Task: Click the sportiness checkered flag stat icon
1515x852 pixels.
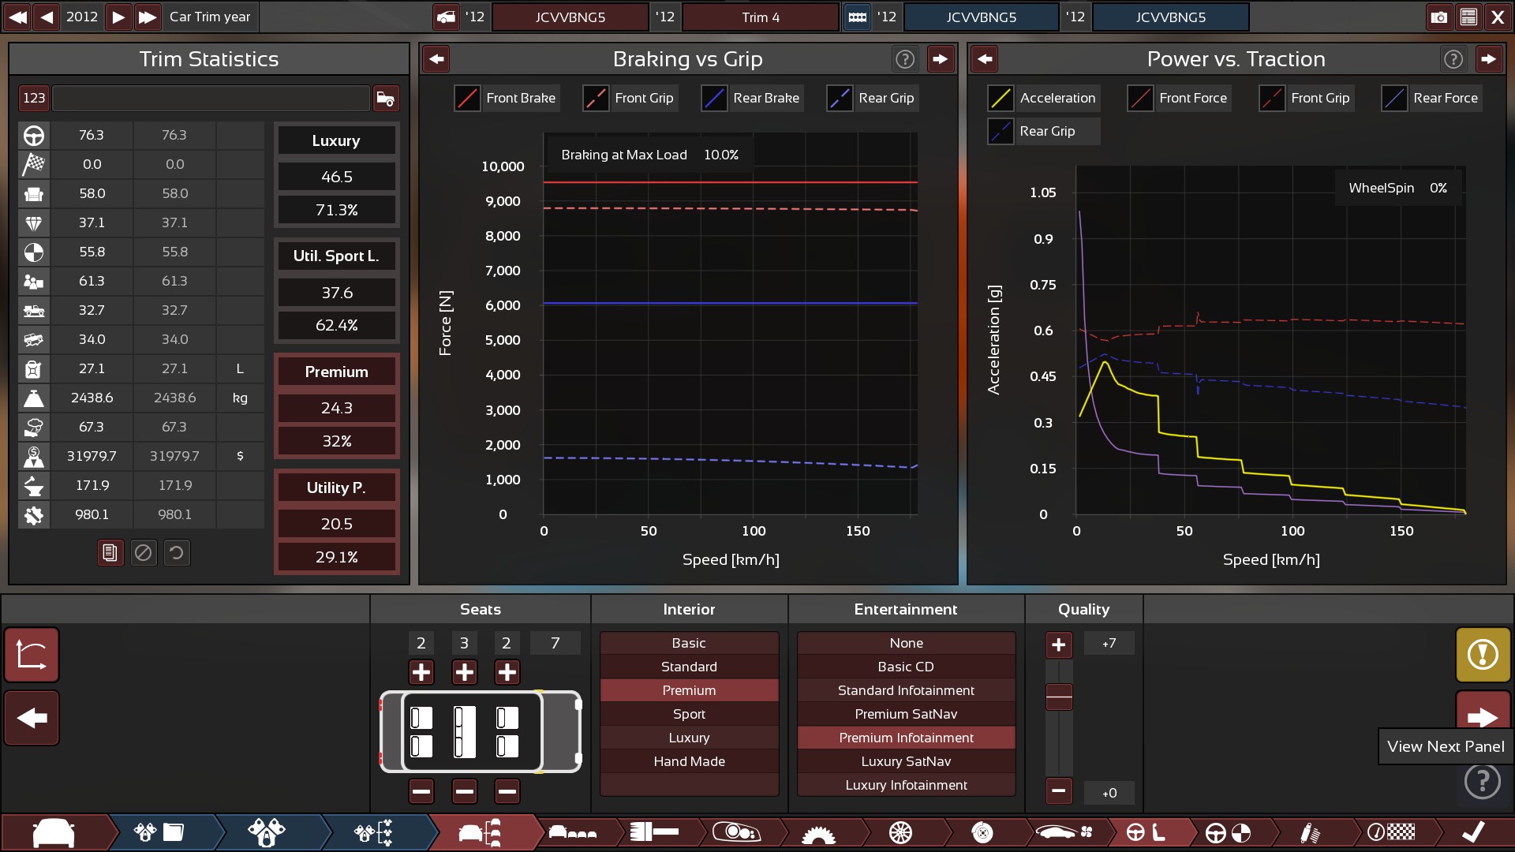Action: [34, 164]
